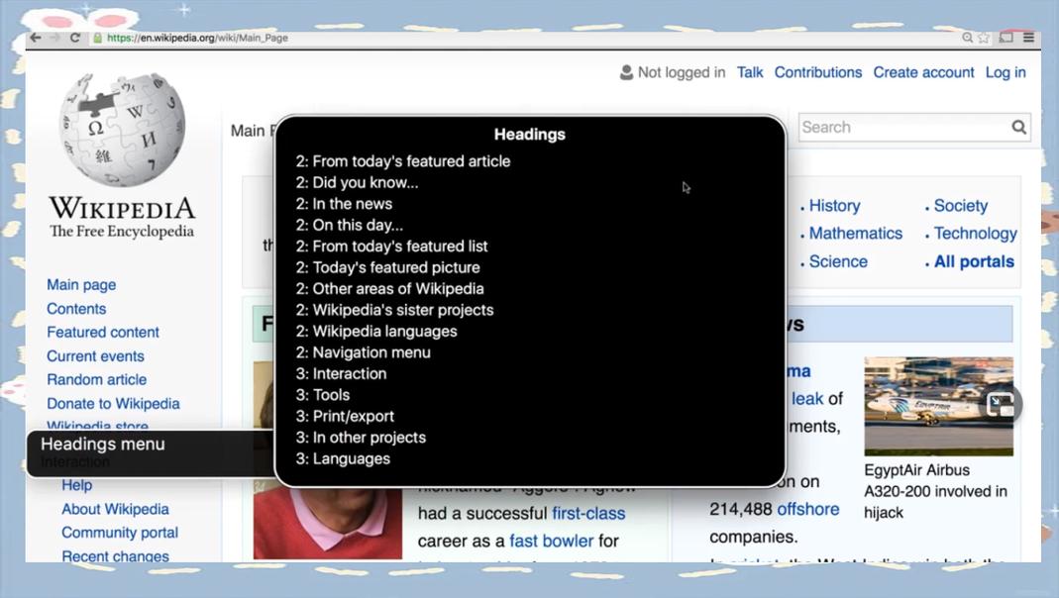Open the Chrome hamburger menu
This screenshot has width=1059, height=598.
point(1028,38)
